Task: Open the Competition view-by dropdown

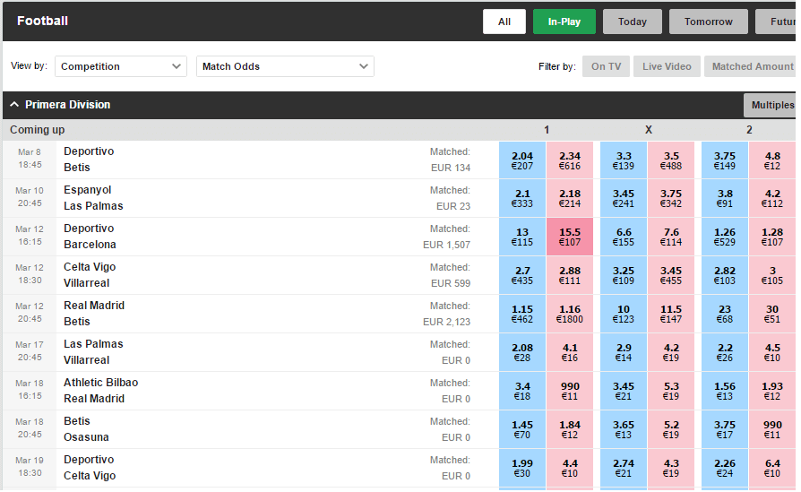Action: (x=121, y=66)
